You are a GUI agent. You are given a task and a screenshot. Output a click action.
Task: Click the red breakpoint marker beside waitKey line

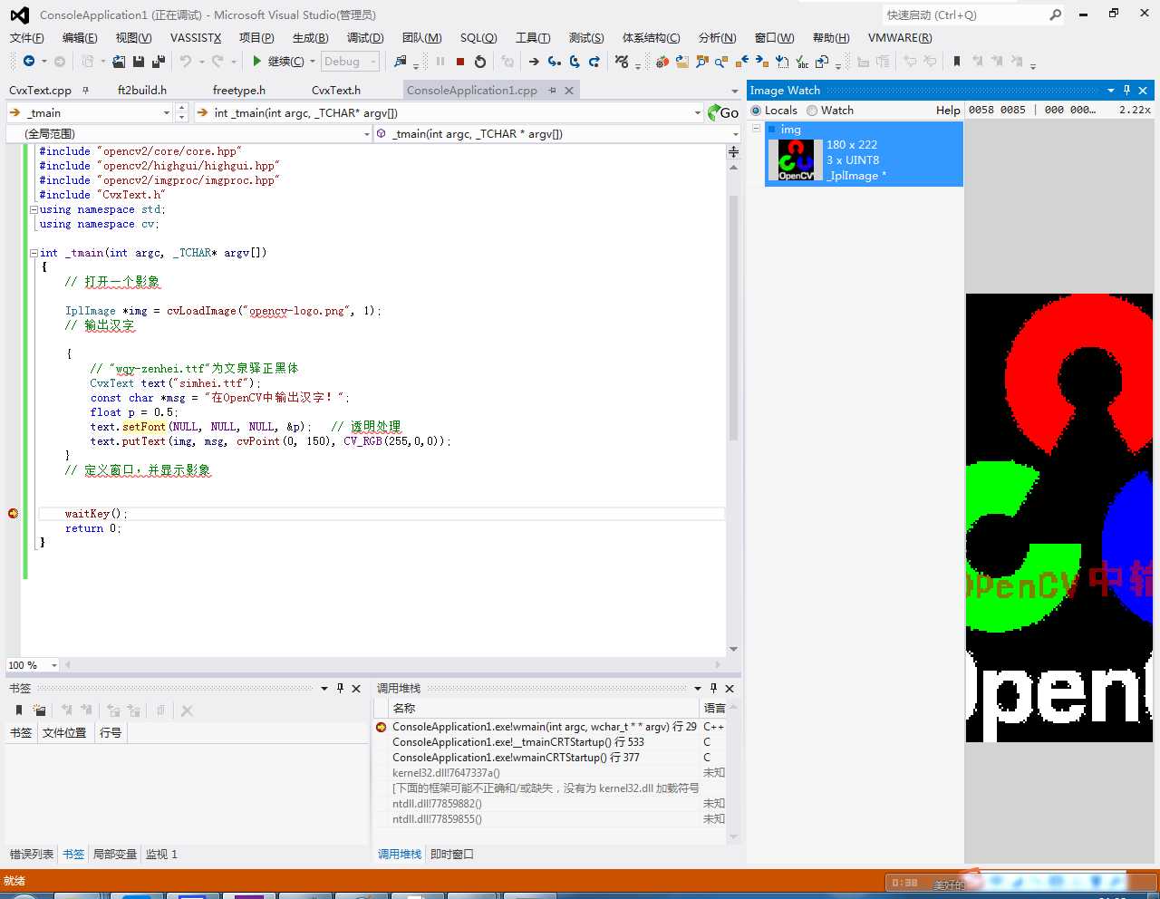[13, 514]
